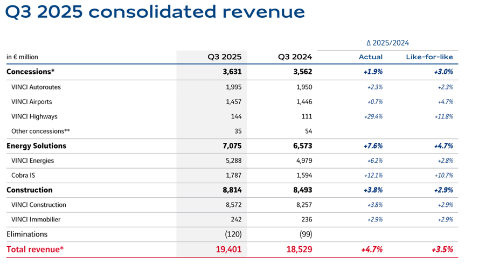Click the 'VINCI Autoroutes' row label

point(36,87)
